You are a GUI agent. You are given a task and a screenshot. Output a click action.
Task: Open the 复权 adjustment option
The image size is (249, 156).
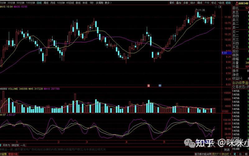tap(172, 3)
